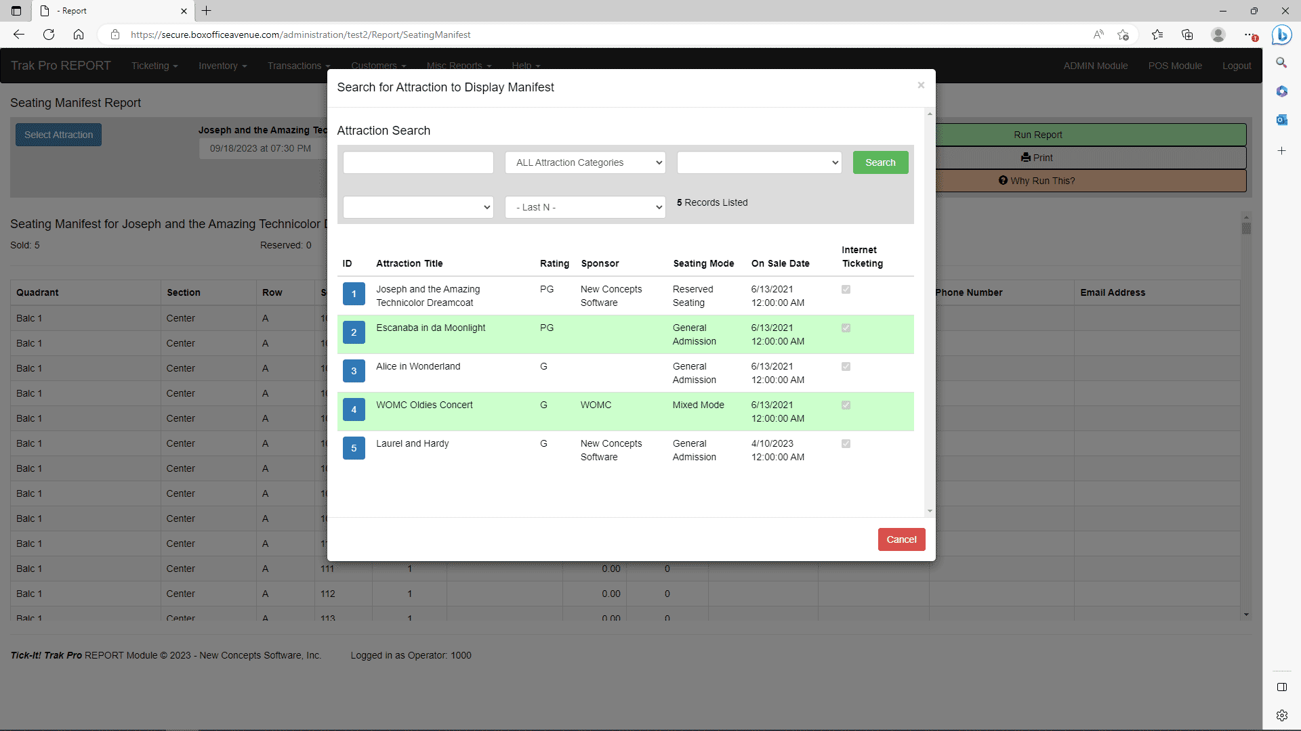Click the WOMC Oldies Concert title
The width and height of the screenshot is (1301, 731).
click(424, 405)
